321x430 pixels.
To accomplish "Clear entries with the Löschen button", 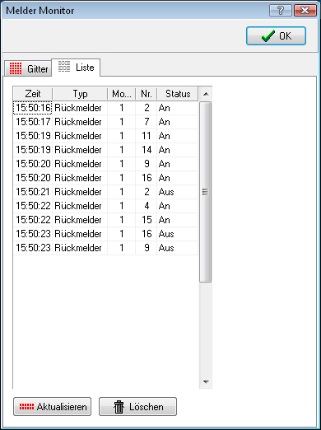I will 137,406.
